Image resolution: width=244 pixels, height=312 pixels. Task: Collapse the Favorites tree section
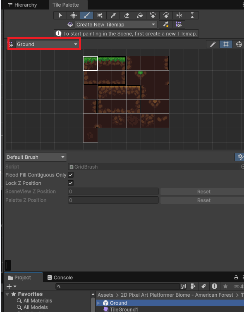tap(7, 294)
